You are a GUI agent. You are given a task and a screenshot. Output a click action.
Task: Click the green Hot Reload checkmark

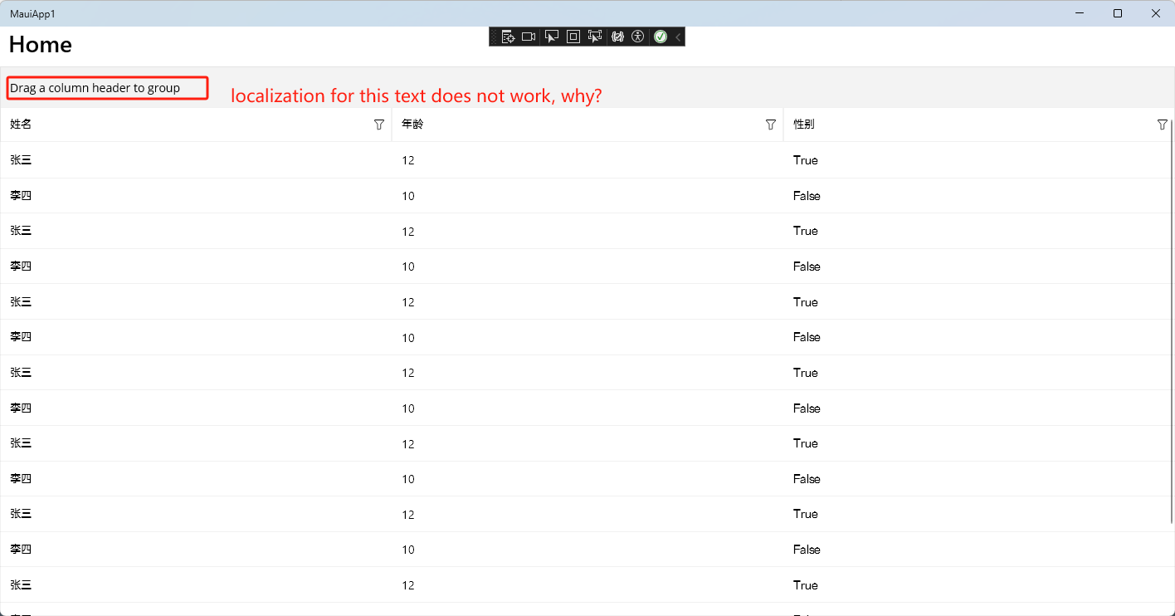pos(661,37)
